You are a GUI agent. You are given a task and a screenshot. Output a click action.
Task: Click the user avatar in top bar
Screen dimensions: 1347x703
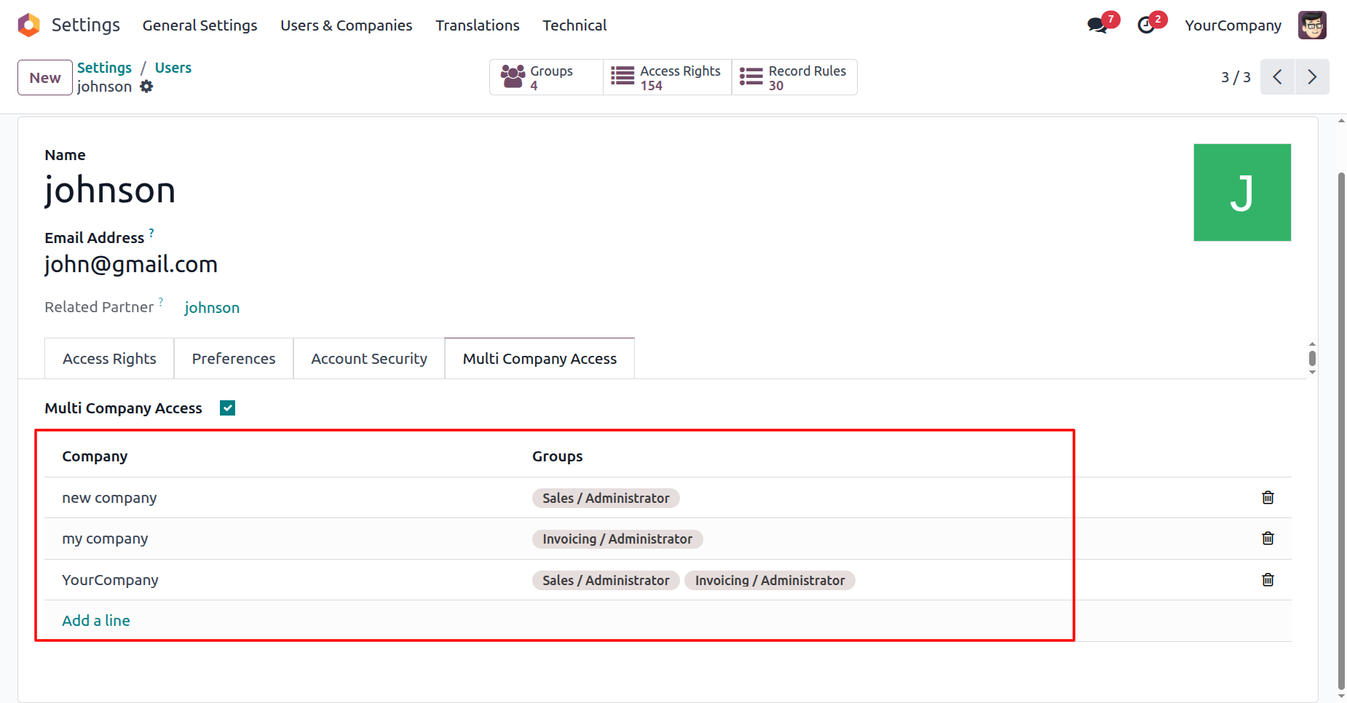coord(1312,25)
